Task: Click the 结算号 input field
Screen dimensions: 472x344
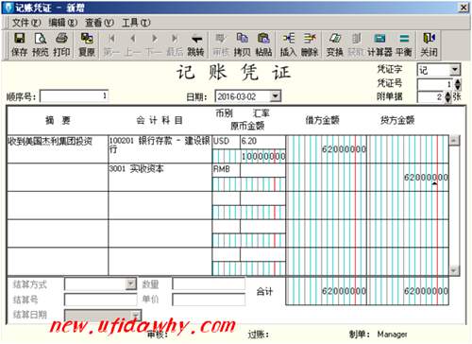Action: (101, 300)
